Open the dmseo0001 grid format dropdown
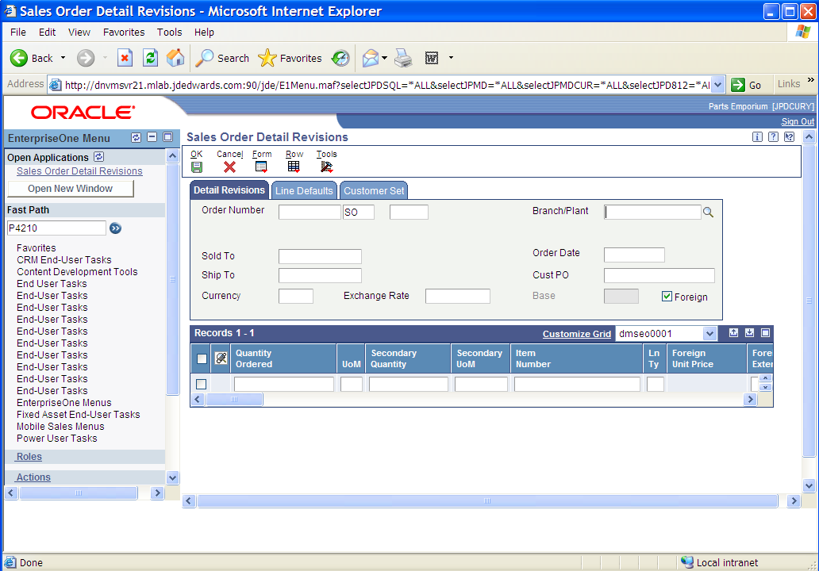The image size is (819, 571). pyautogui.click(x=709, y=334)
